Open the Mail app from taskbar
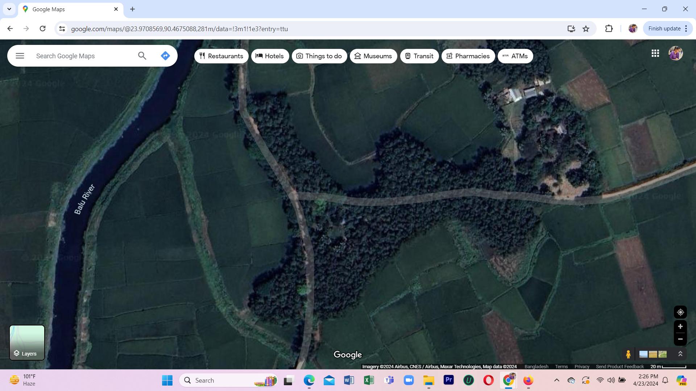Viewport: 696px width, 391px height. (329, 380)
